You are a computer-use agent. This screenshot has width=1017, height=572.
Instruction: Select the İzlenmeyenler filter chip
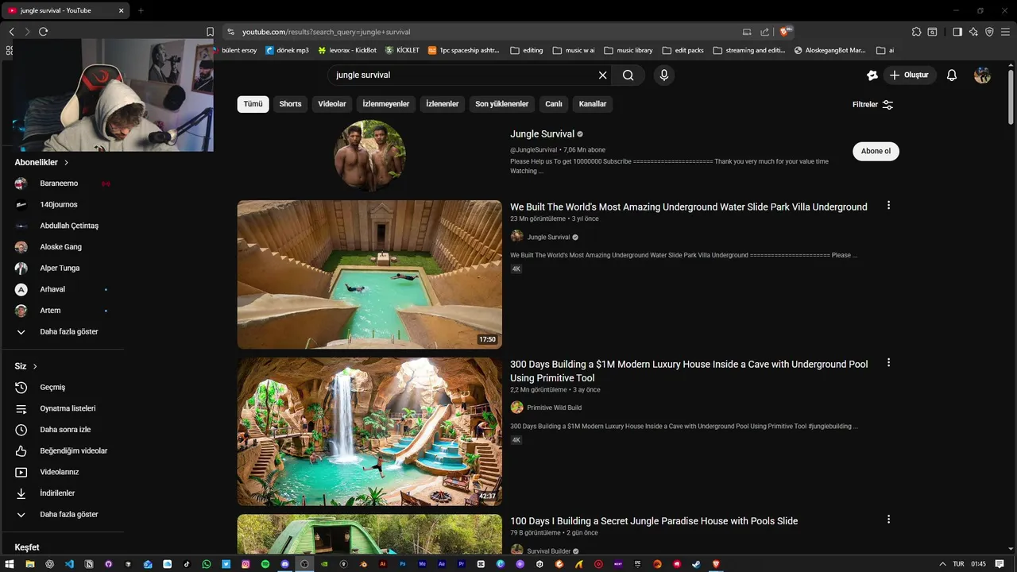(386, 104)
